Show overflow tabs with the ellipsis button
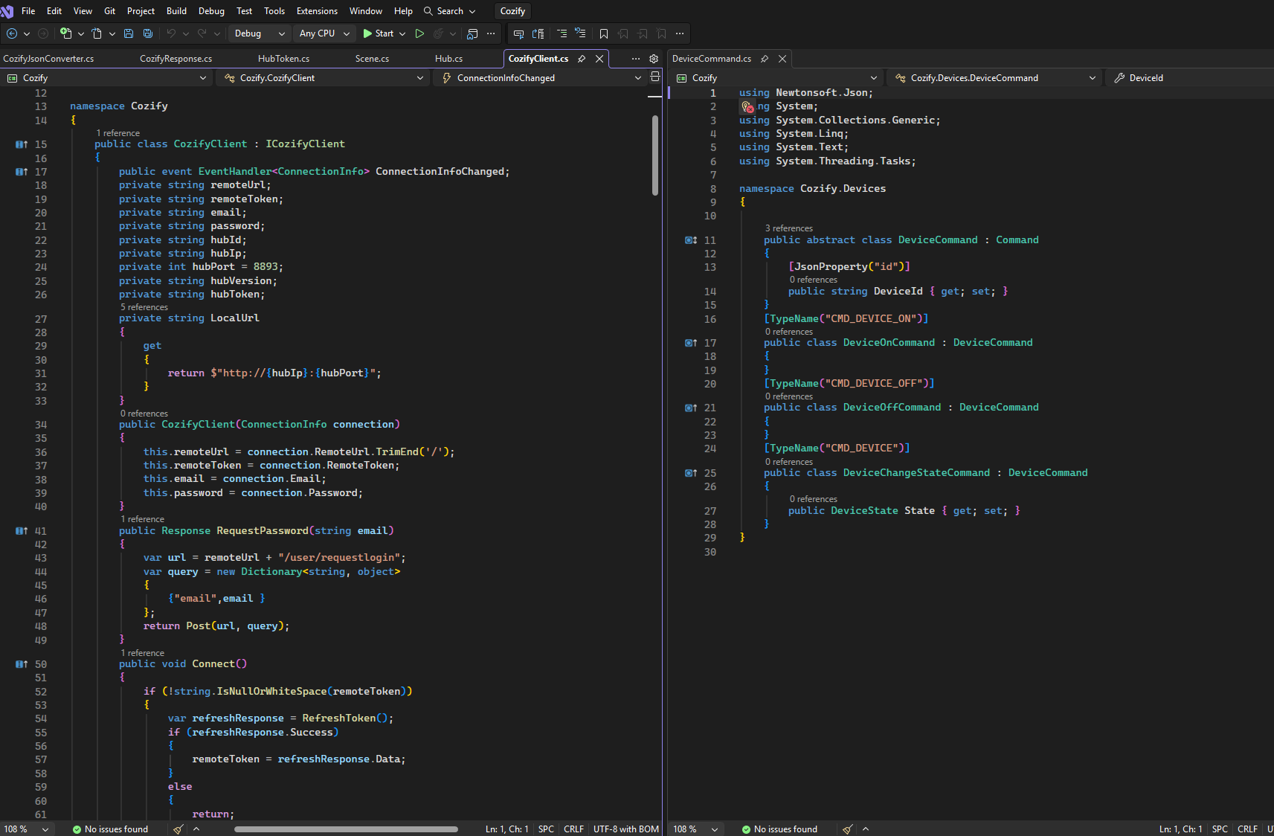This screenshot has width=1274, height=836. click(x=635, y=59)
